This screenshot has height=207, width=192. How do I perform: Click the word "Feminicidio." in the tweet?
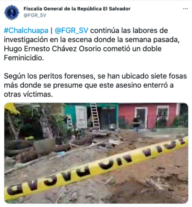click(24, 58)
